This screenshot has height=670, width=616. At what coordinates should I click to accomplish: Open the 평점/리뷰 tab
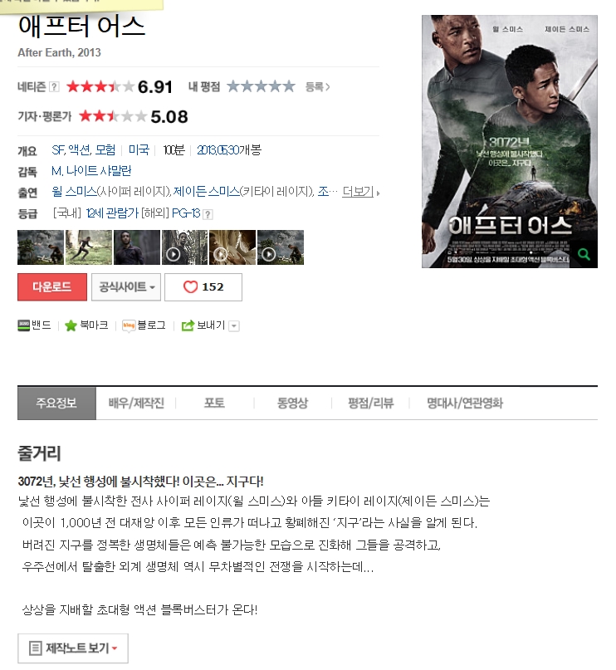point(370,403)
